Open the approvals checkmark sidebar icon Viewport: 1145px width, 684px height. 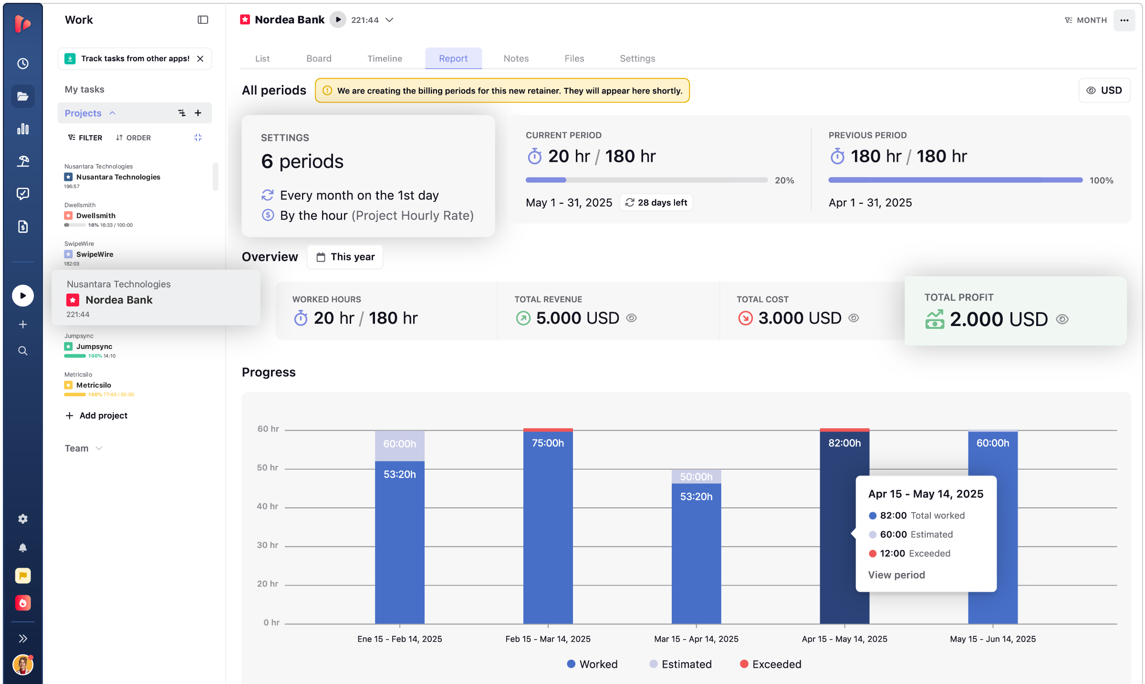(x=22, y=194)
